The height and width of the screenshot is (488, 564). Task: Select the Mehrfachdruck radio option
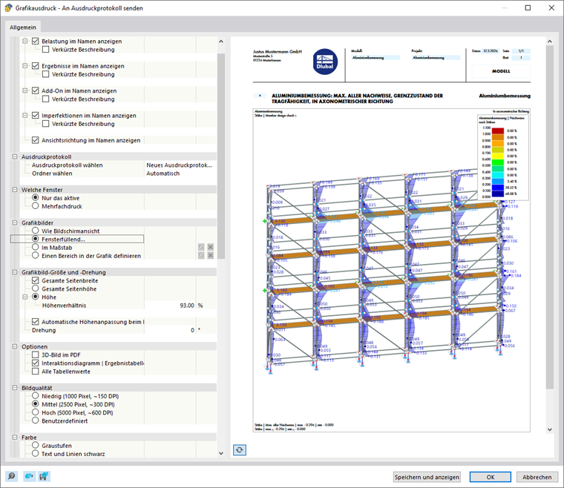coord(36,206)
